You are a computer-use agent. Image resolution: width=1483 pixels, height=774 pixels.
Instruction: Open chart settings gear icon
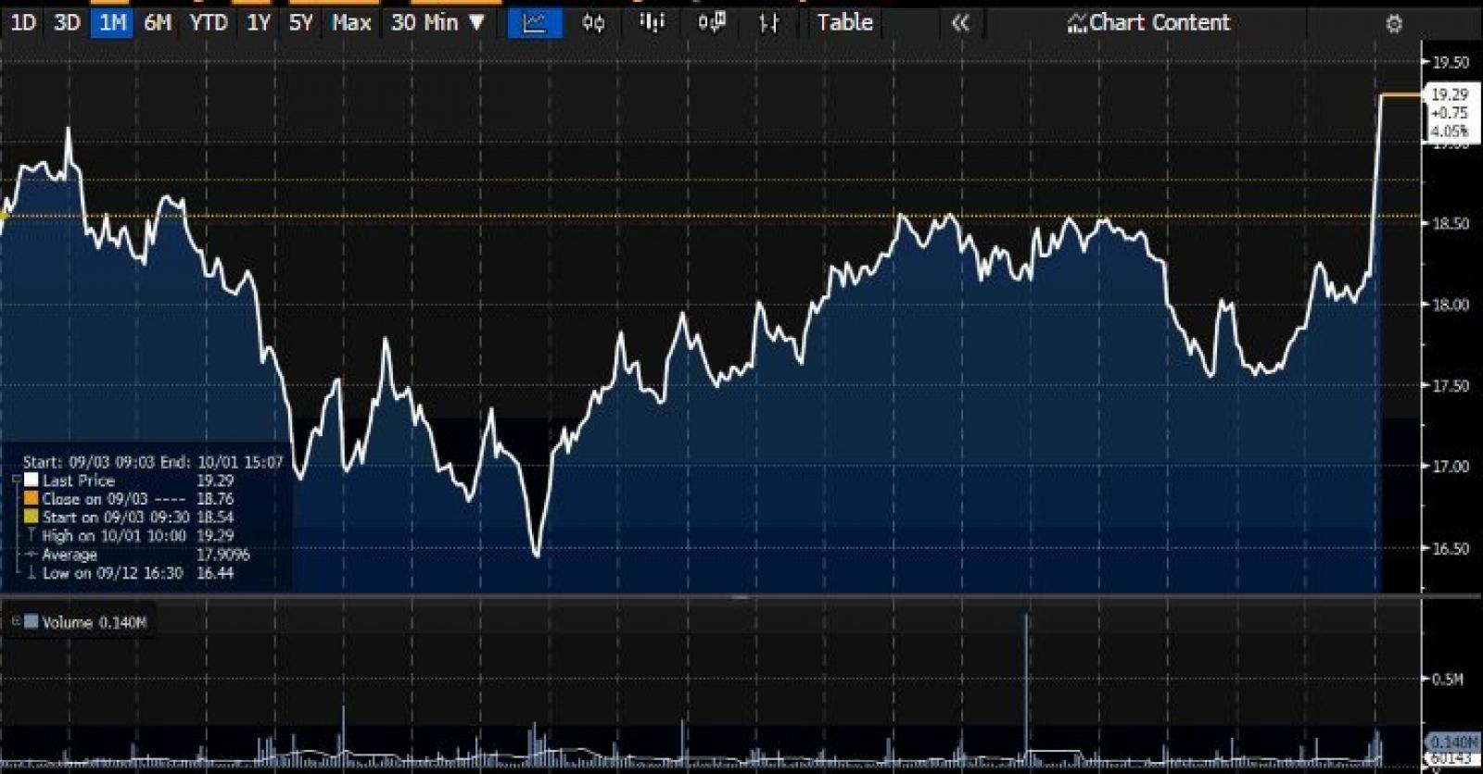tap(1394, 24)
